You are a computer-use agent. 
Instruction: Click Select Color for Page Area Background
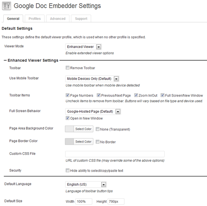83,129
